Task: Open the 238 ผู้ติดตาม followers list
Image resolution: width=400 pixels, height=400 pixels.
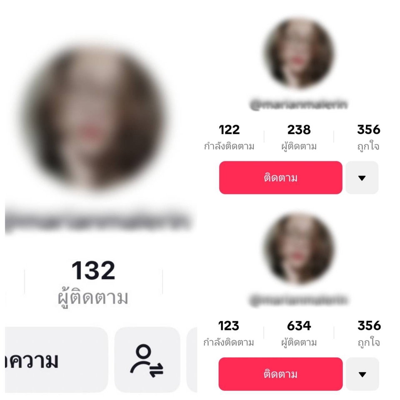Action: (x=299, y=138)
